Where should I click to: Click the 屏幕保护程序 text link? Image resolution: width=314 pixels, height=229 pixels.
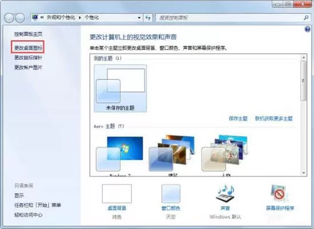(280, 208)
